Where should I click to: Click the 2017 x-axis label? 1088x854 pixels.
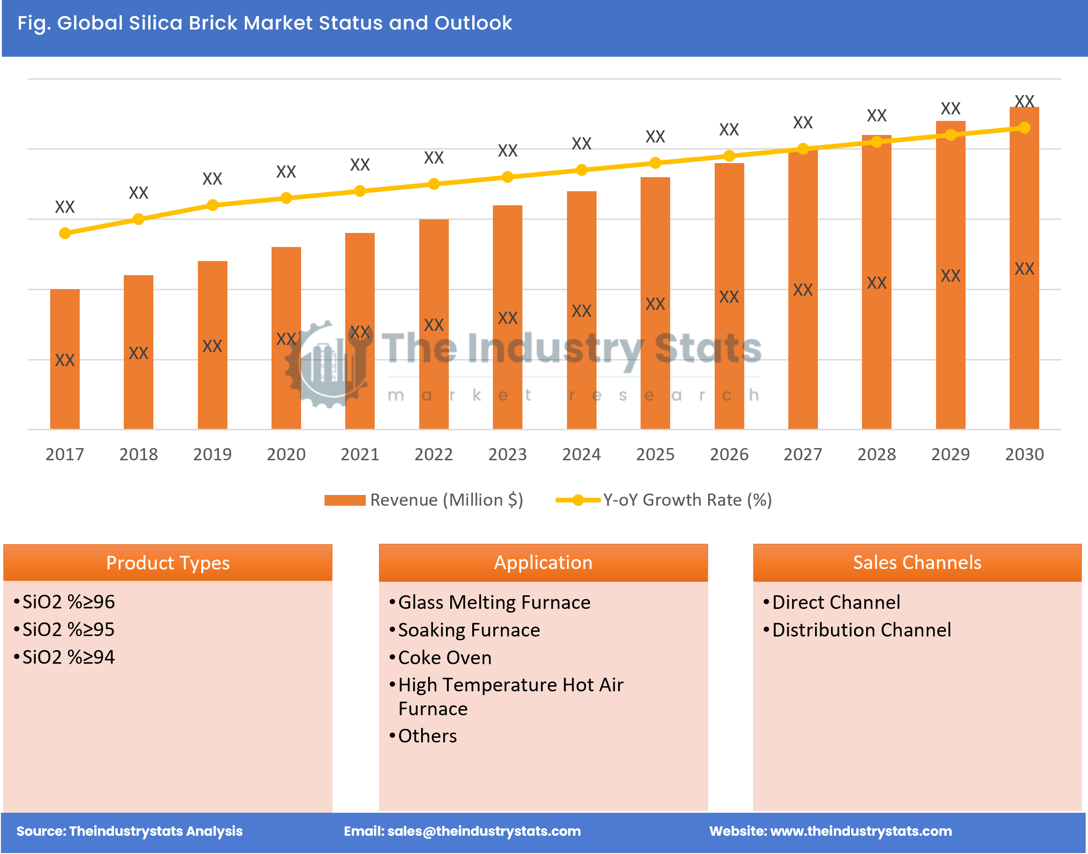[65, 454]
